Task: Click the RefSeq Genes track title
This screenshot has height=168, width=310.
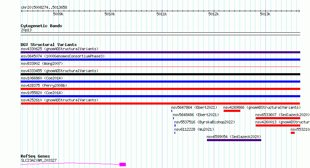Action: (35, 156)
